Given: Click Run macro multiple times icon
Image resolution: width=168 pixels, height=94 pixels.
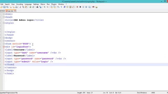Looking at the screenshot, I should pyautogui.click(x=86, y=7).
